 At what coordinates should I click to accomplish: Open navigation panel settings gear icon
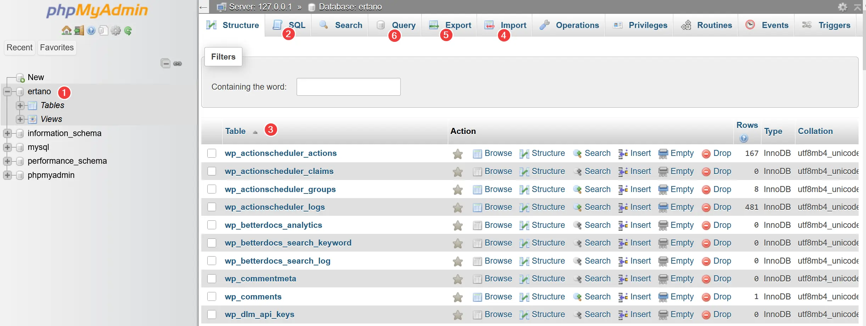tap(116, 30)
